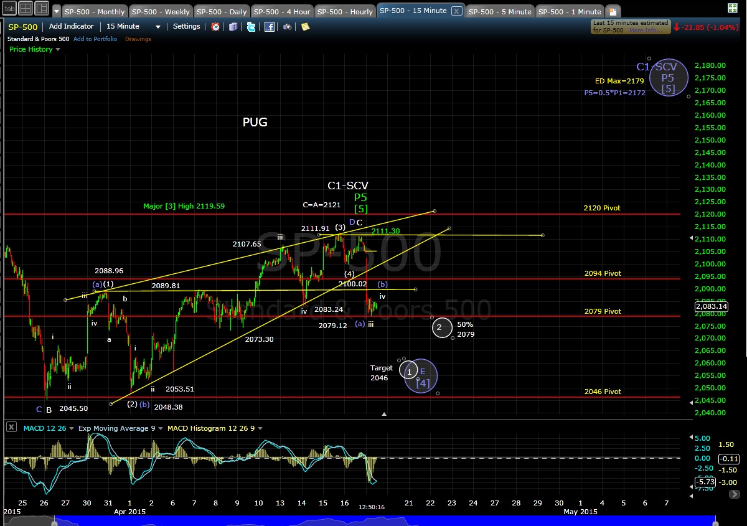The width and height of the screenshot is (747, 526).
Task: Click the 2107.65 price label
Action: (247, 244)
